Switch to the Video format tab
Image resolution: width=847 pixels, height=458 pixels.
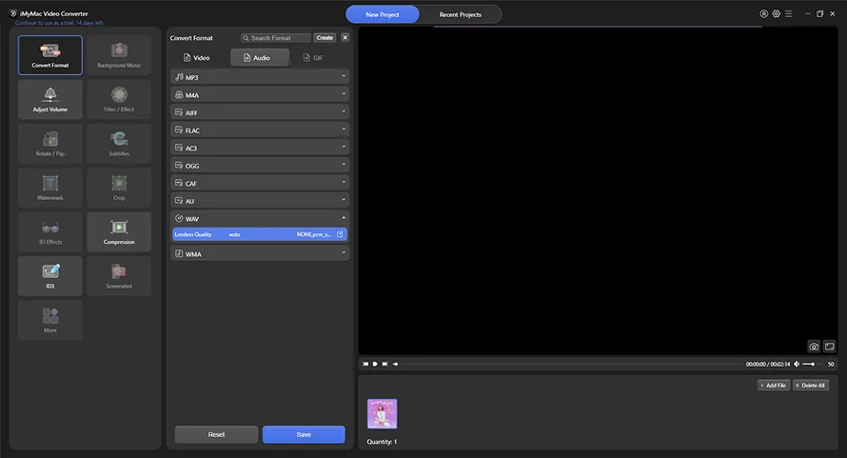pyautogui.click(x=197, y=57)
